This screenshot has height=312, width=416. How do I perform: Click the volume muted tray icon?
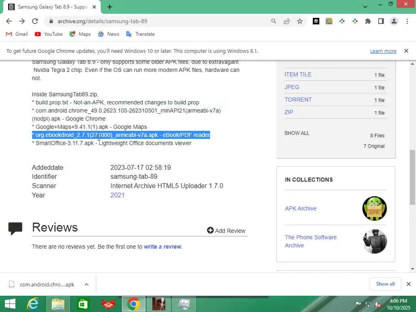[378, 304]
